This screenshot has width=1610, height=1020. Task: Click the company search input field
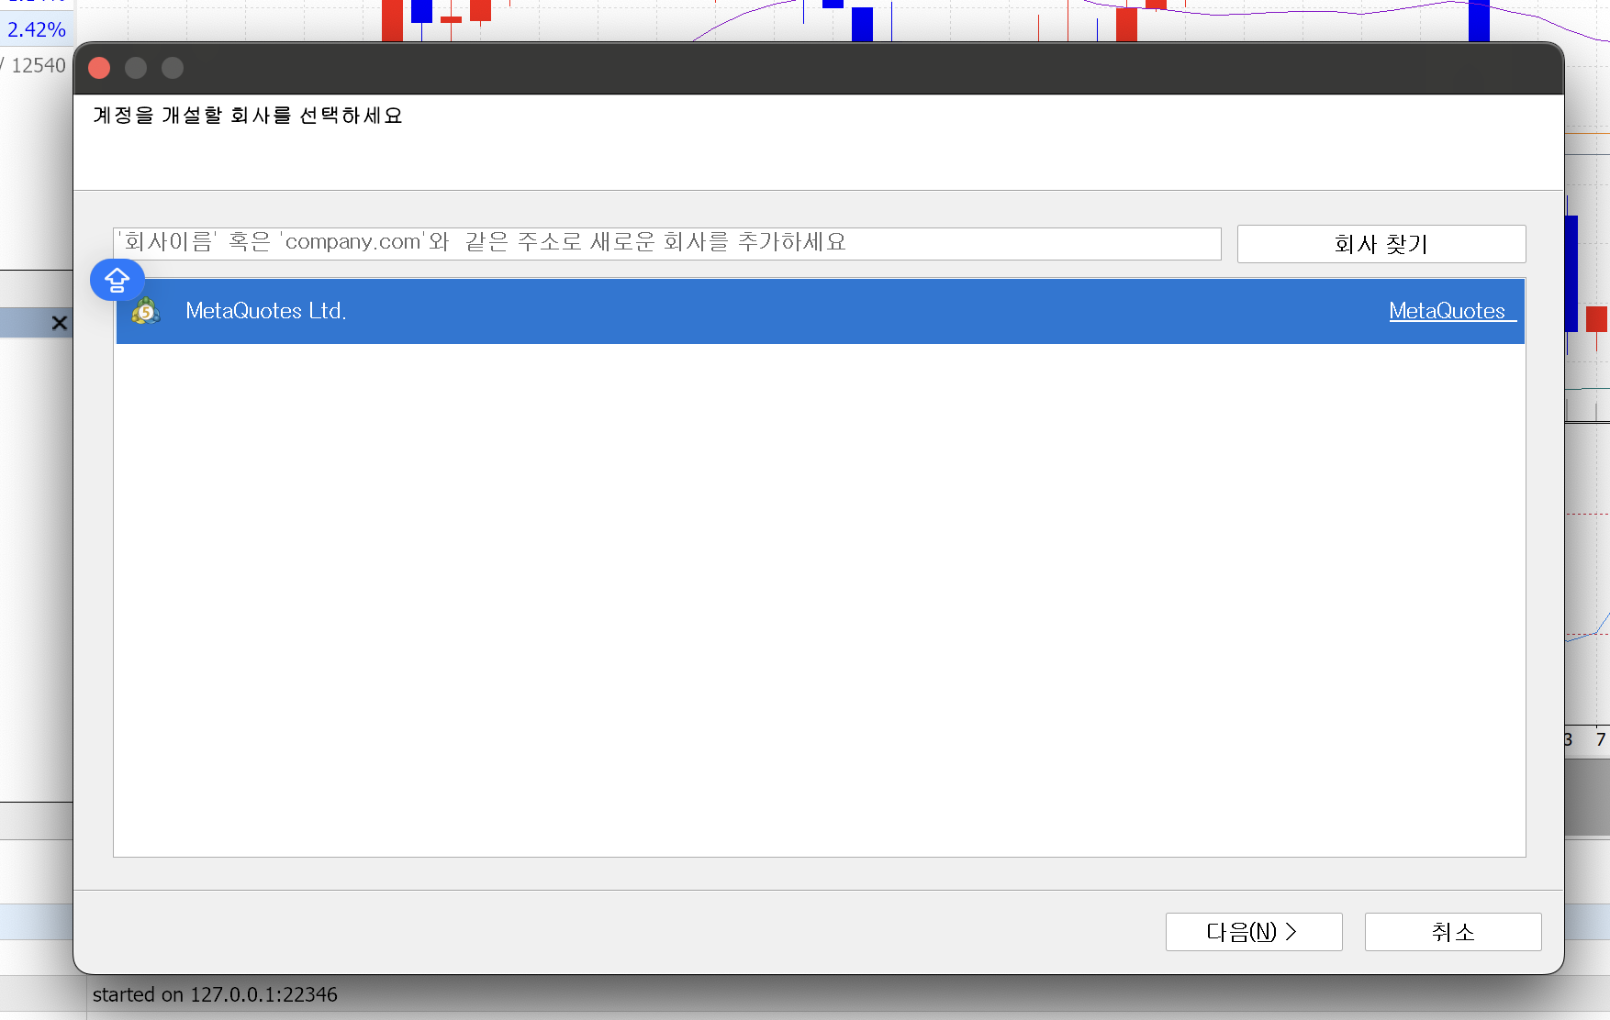667,243
